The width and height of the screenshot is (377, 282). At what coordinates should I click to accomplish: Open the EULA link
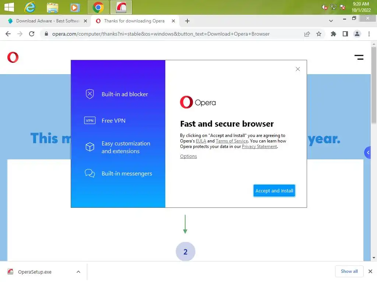201,141
